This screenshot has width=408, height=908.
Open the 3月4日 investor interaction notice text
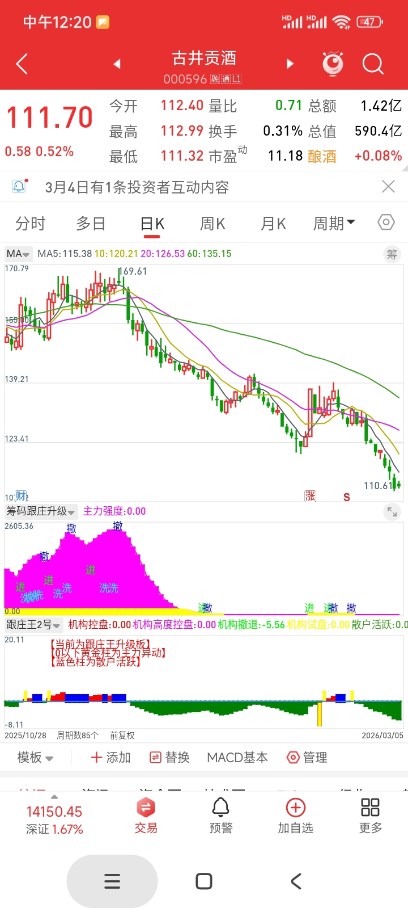click(137, 187)
